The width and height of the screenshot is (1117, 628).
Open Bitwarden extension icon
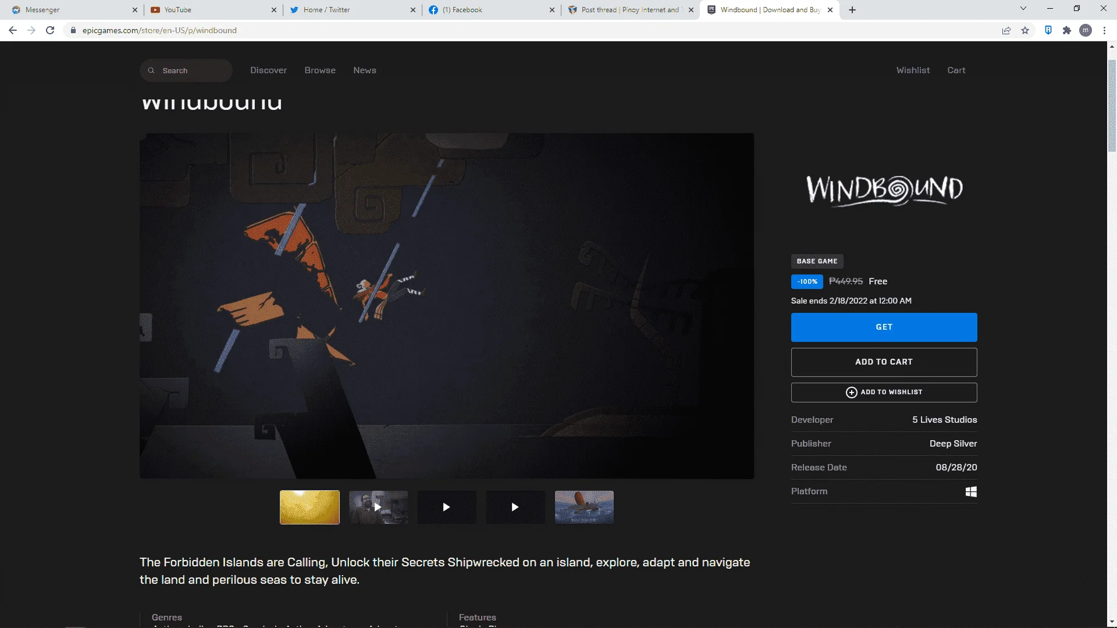(1048, 30)
